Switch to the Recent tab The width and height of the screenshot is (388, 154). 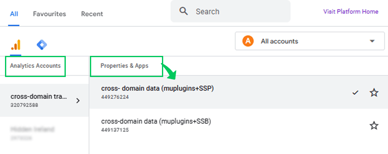(92, 14)
